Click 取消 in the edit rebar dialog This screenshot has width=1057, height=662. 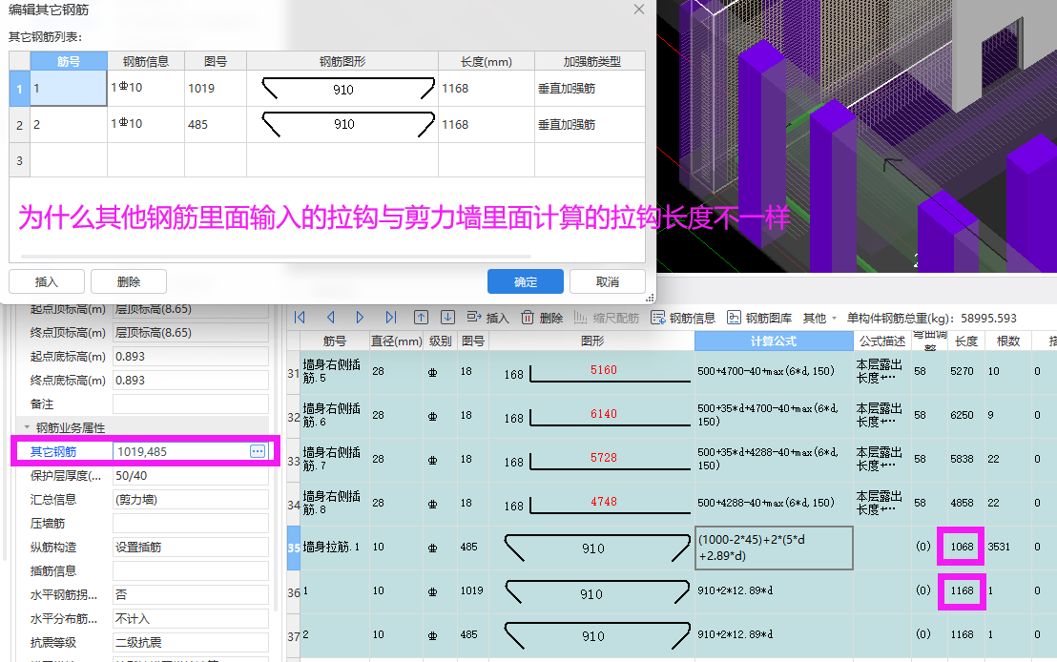(x=608, y=281)
